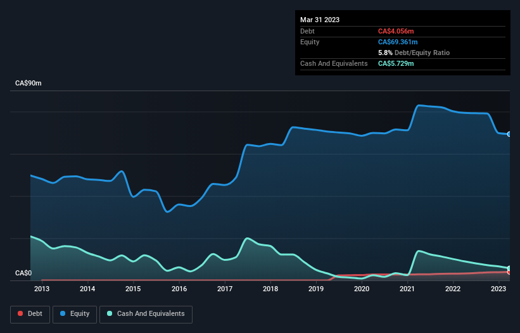Image resolution: width=520 pixels, height=333 pixels.
Task: Click the 2014 x-axis label
Action: click(87, 289)
